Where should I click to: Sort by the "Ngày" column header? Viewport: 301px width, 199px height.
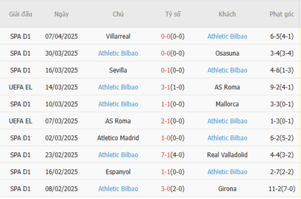tap(61, 14)
